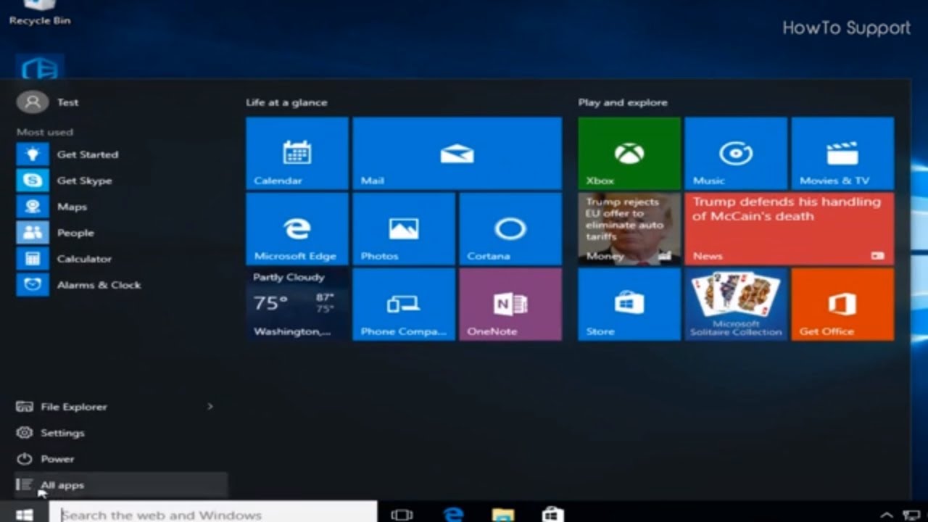The height and width of the screenshot is (522, 928).
Task: Open the Recycle Bin on the desktop
Action: (x=39, y=13)
